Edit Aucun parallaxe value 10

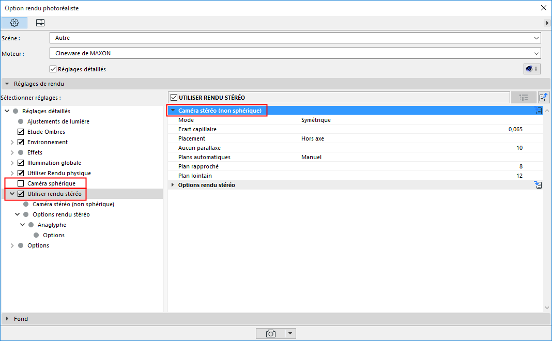(x=519, y=148)
